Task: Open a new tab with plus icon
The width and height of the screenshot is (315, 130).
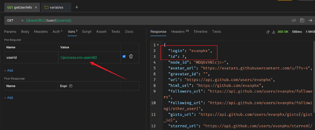Action: pyautogui.click(x=77, y=7)
